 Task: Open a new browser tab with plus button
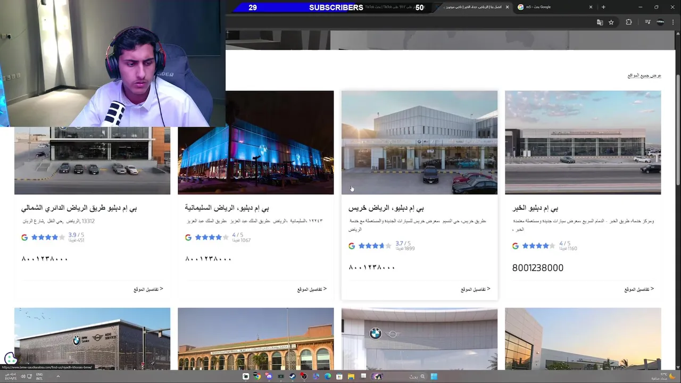603,7
